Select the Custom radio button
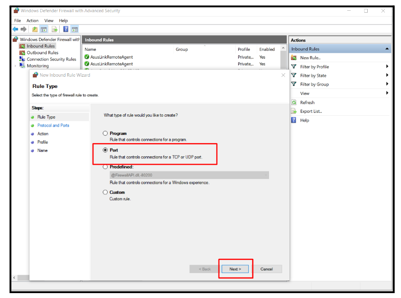Viewport: 401px width, 298px height. (x=105, y=192)
